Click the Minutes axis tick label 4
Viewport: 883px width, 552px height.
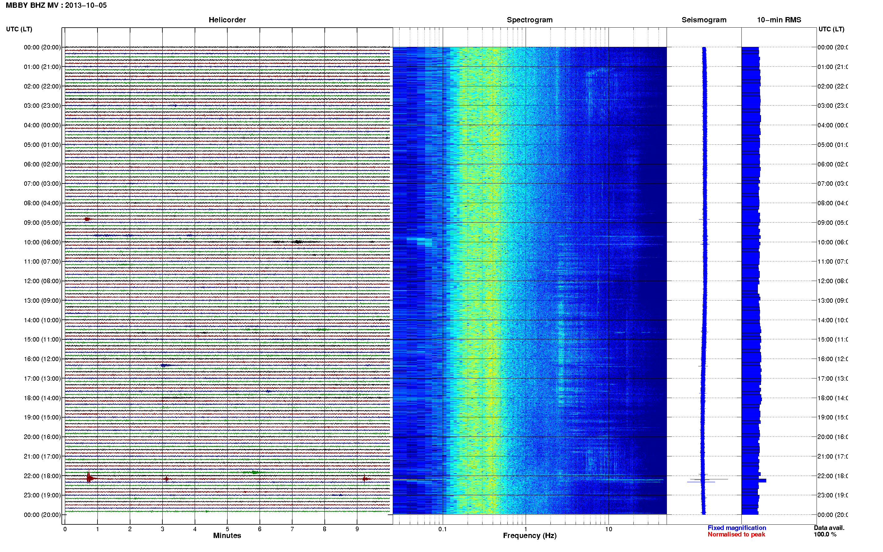click(x=195, y=529)
